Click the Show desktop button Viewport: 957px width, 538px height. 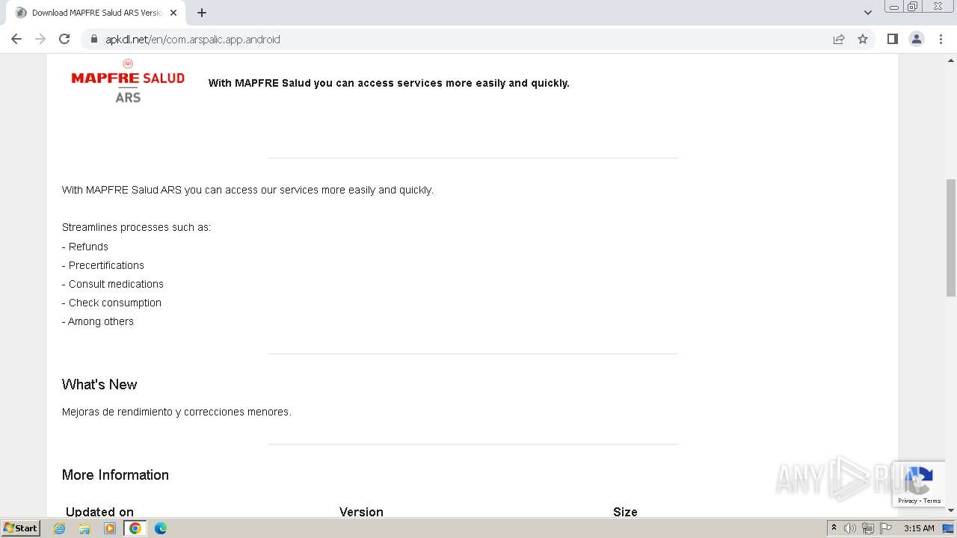pos(948,528)
